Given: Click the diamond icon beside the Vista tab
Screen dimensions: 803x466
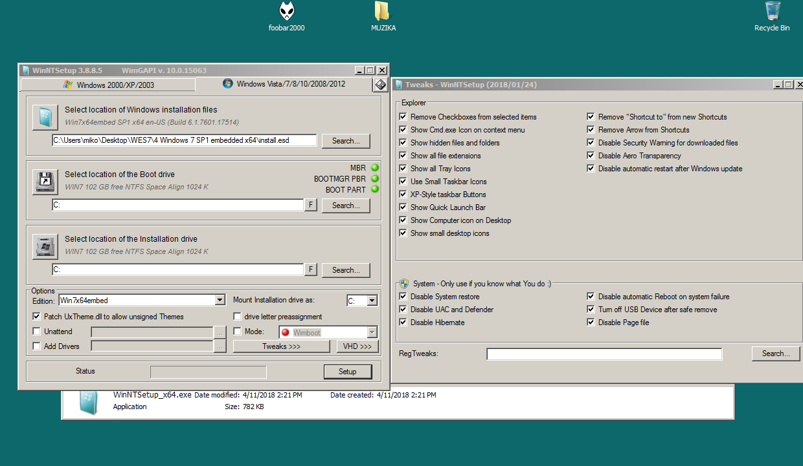Looking at the screenshot, I should pyautogui.click(x=381, y=85).
